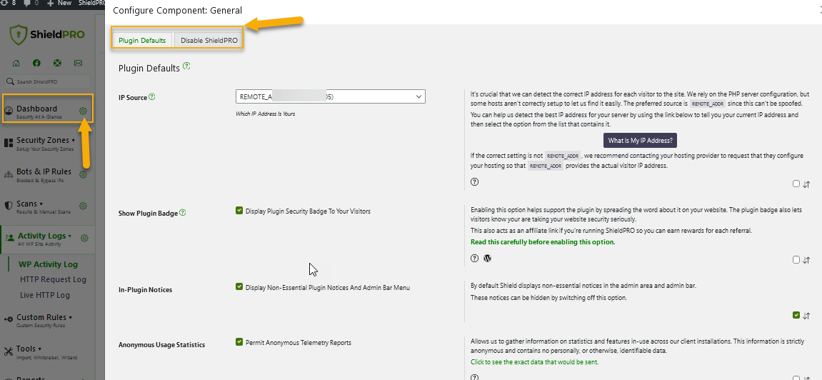This screenshot has width=822, height=380.
Task: Tick the small checkbox in IP Source row
Action: point(796,184)
